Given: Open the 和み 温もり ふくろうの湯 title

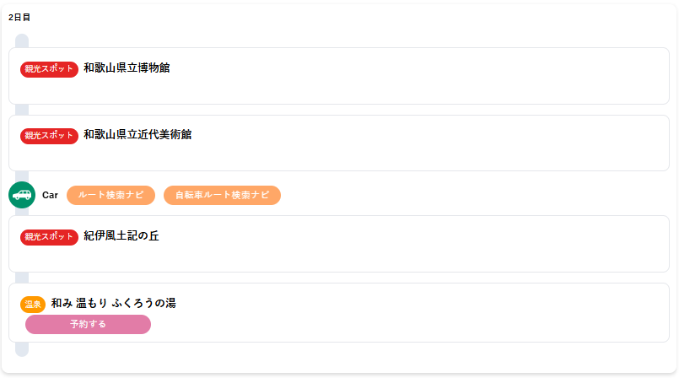Looking at the screenshot, I should click(114, 303).
